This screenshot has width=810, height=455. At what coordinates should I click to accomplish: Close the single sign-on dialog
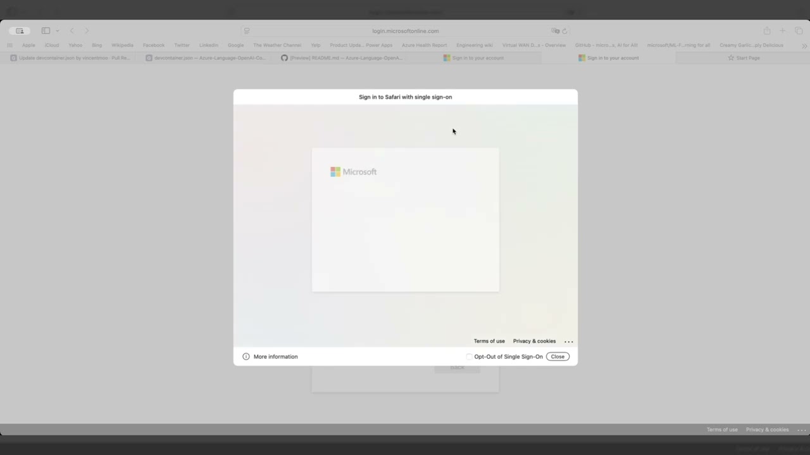[x=558, y=356]
